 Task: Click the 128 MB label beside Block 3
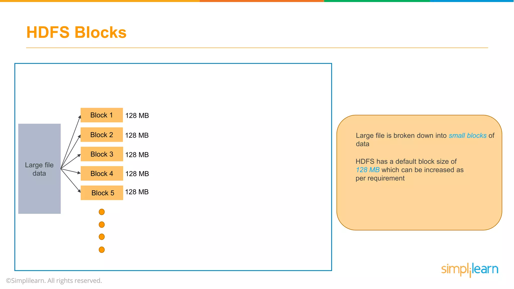137,155
